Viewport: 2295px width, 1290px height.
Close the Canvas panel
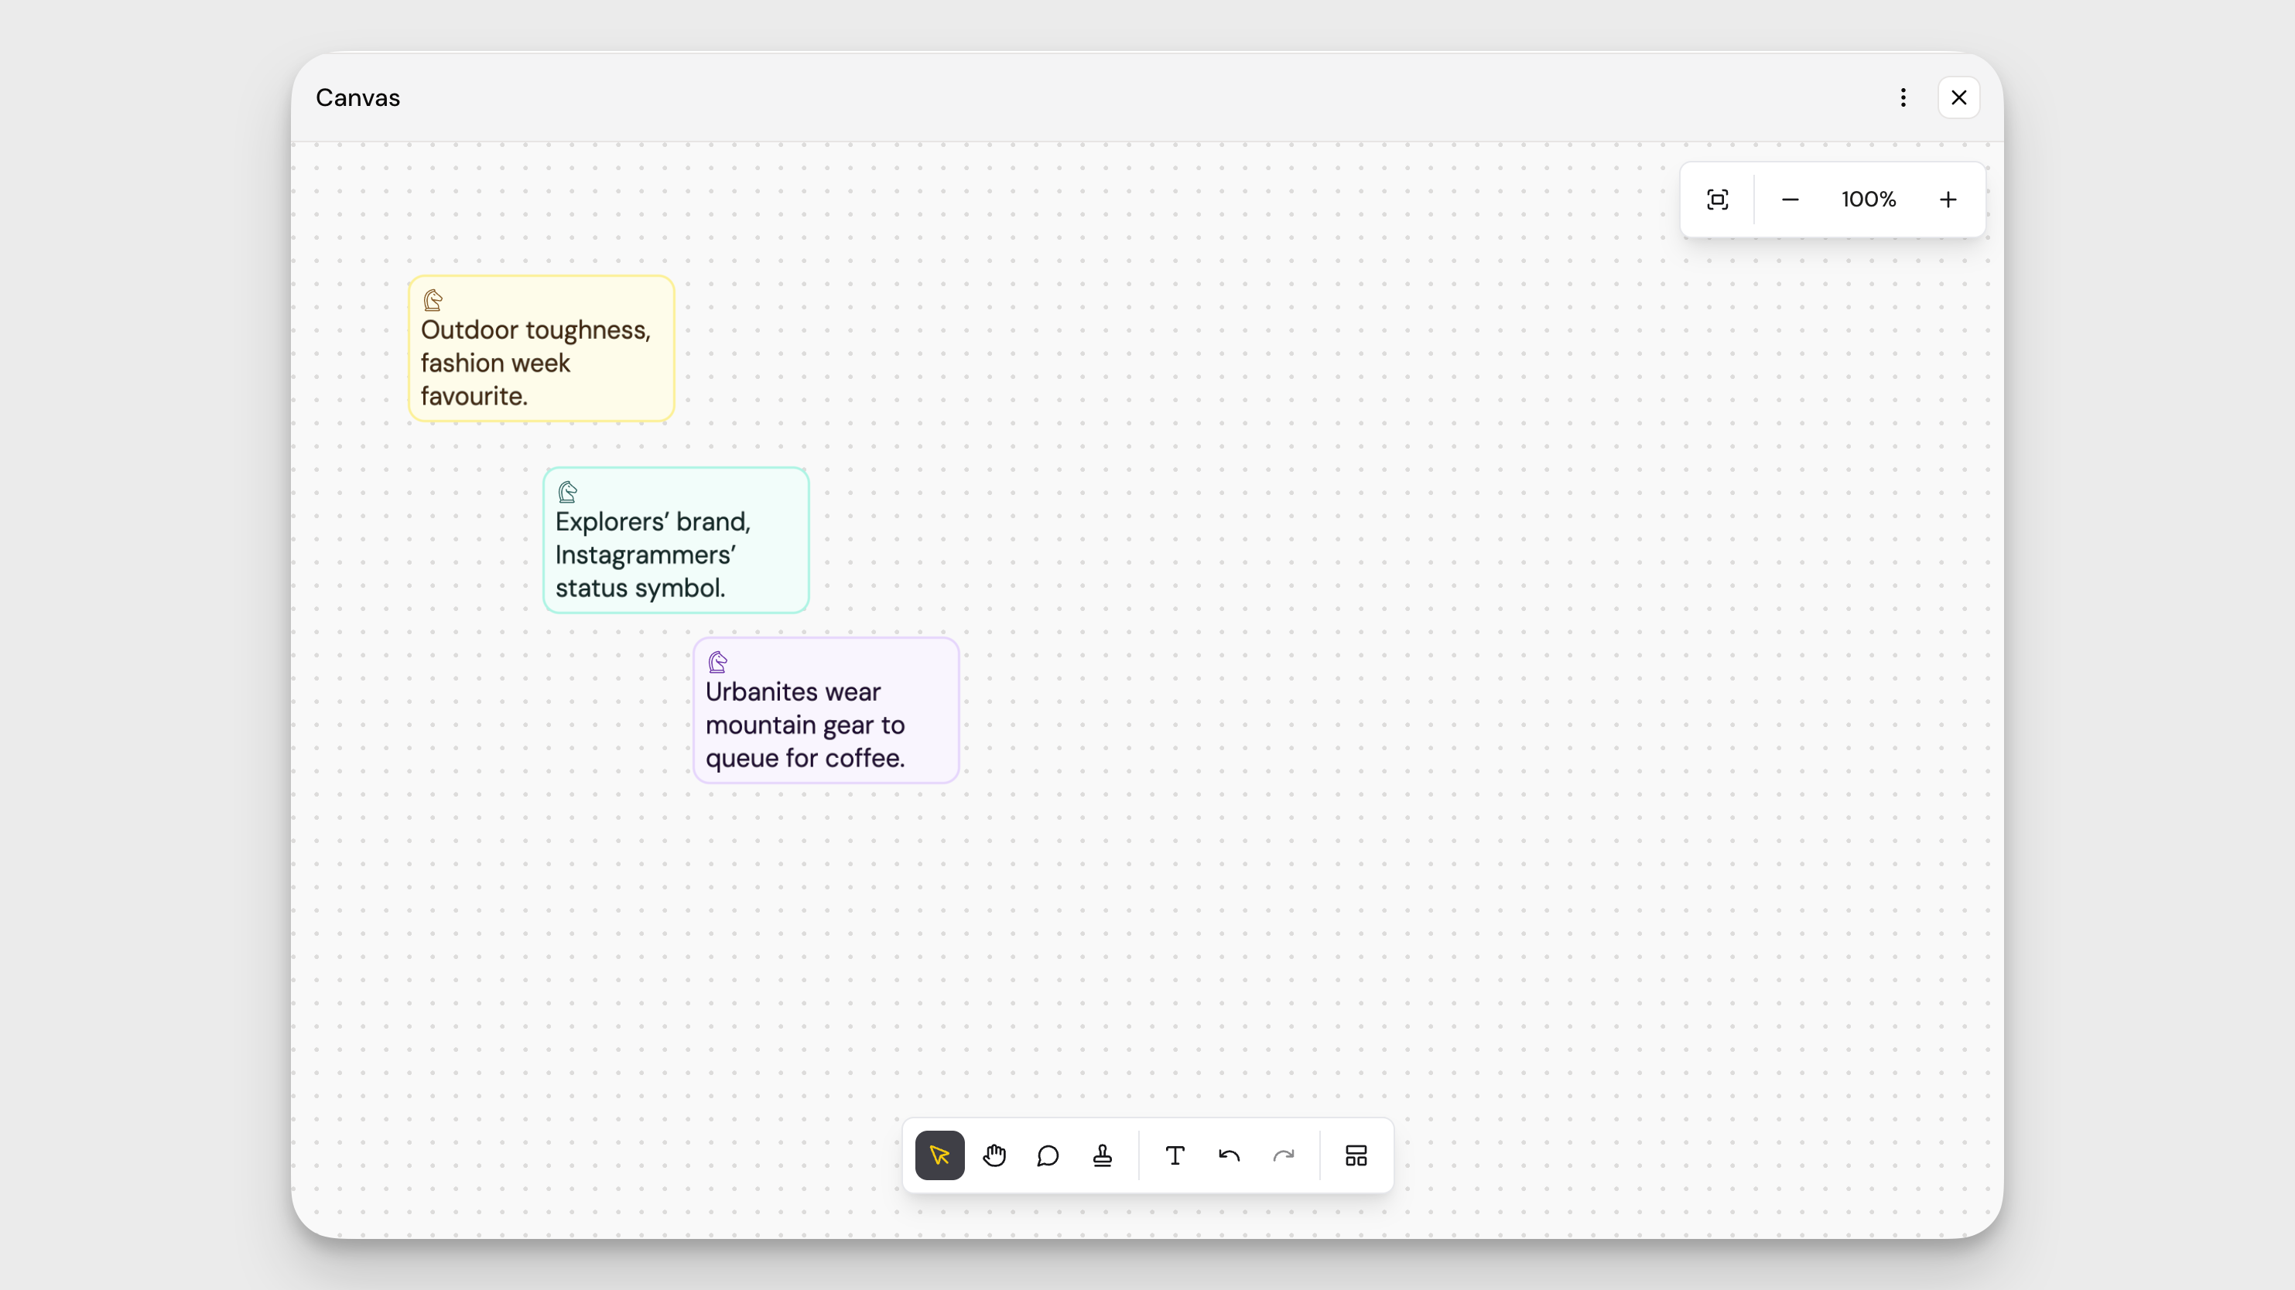click(x=1958, y=98)
